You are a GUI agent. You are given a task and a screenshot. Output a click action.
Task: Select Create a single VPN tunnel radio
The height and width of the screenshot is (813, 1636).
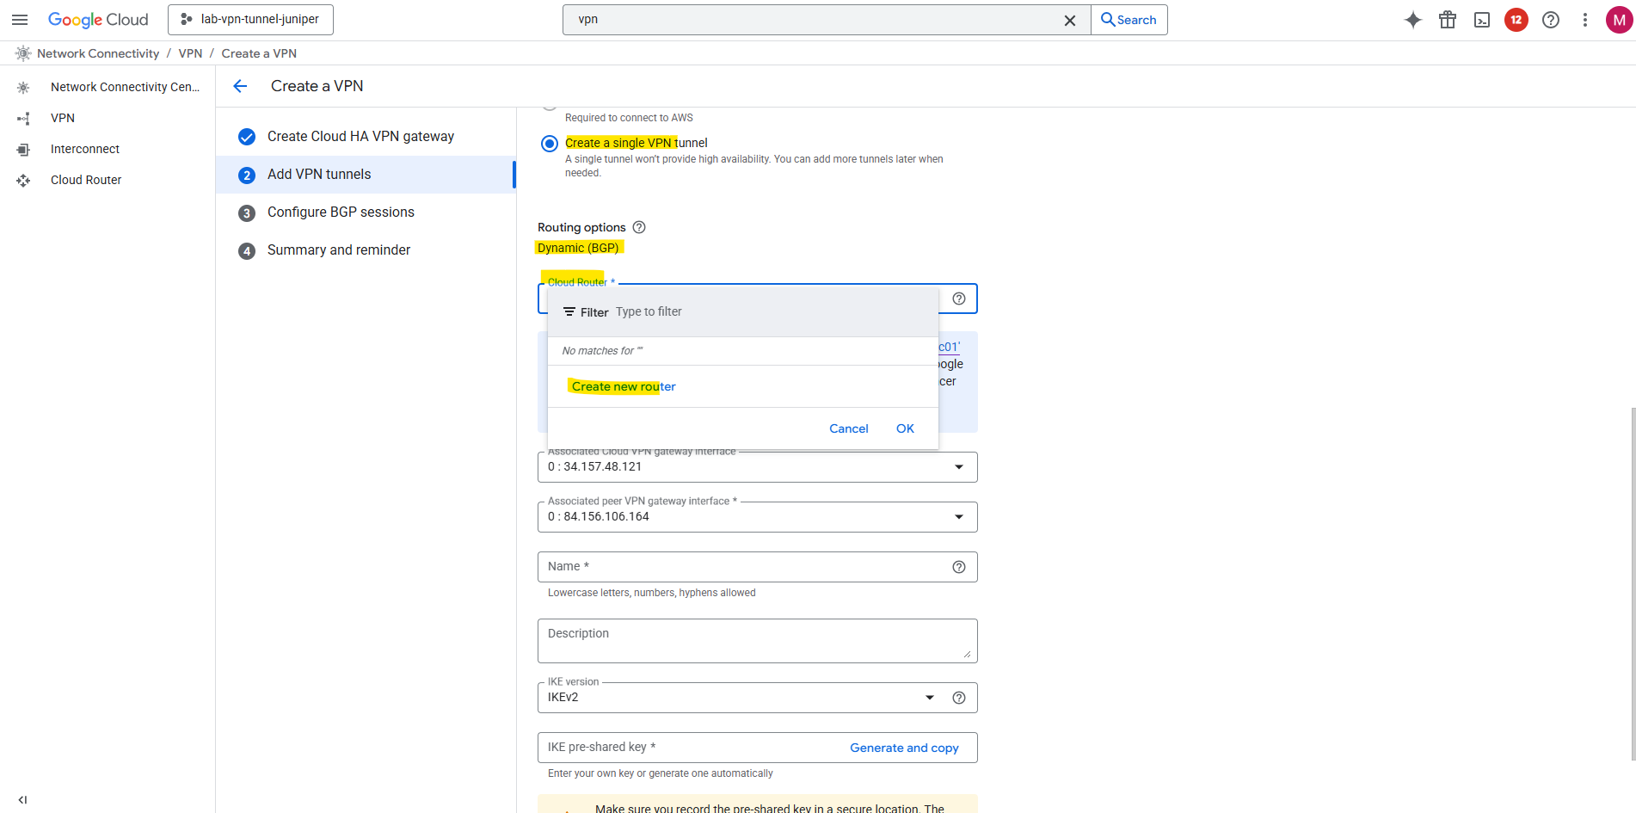pos(550,144)
